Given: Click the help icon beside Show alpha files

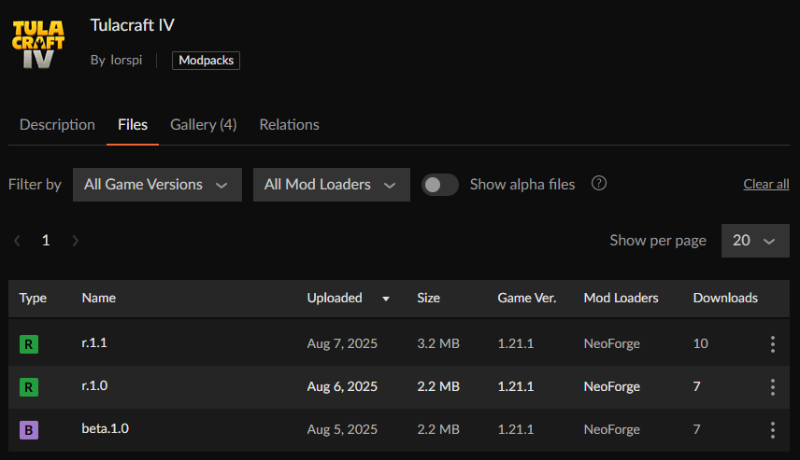Looking at the screenshot, I should point(600,184).
